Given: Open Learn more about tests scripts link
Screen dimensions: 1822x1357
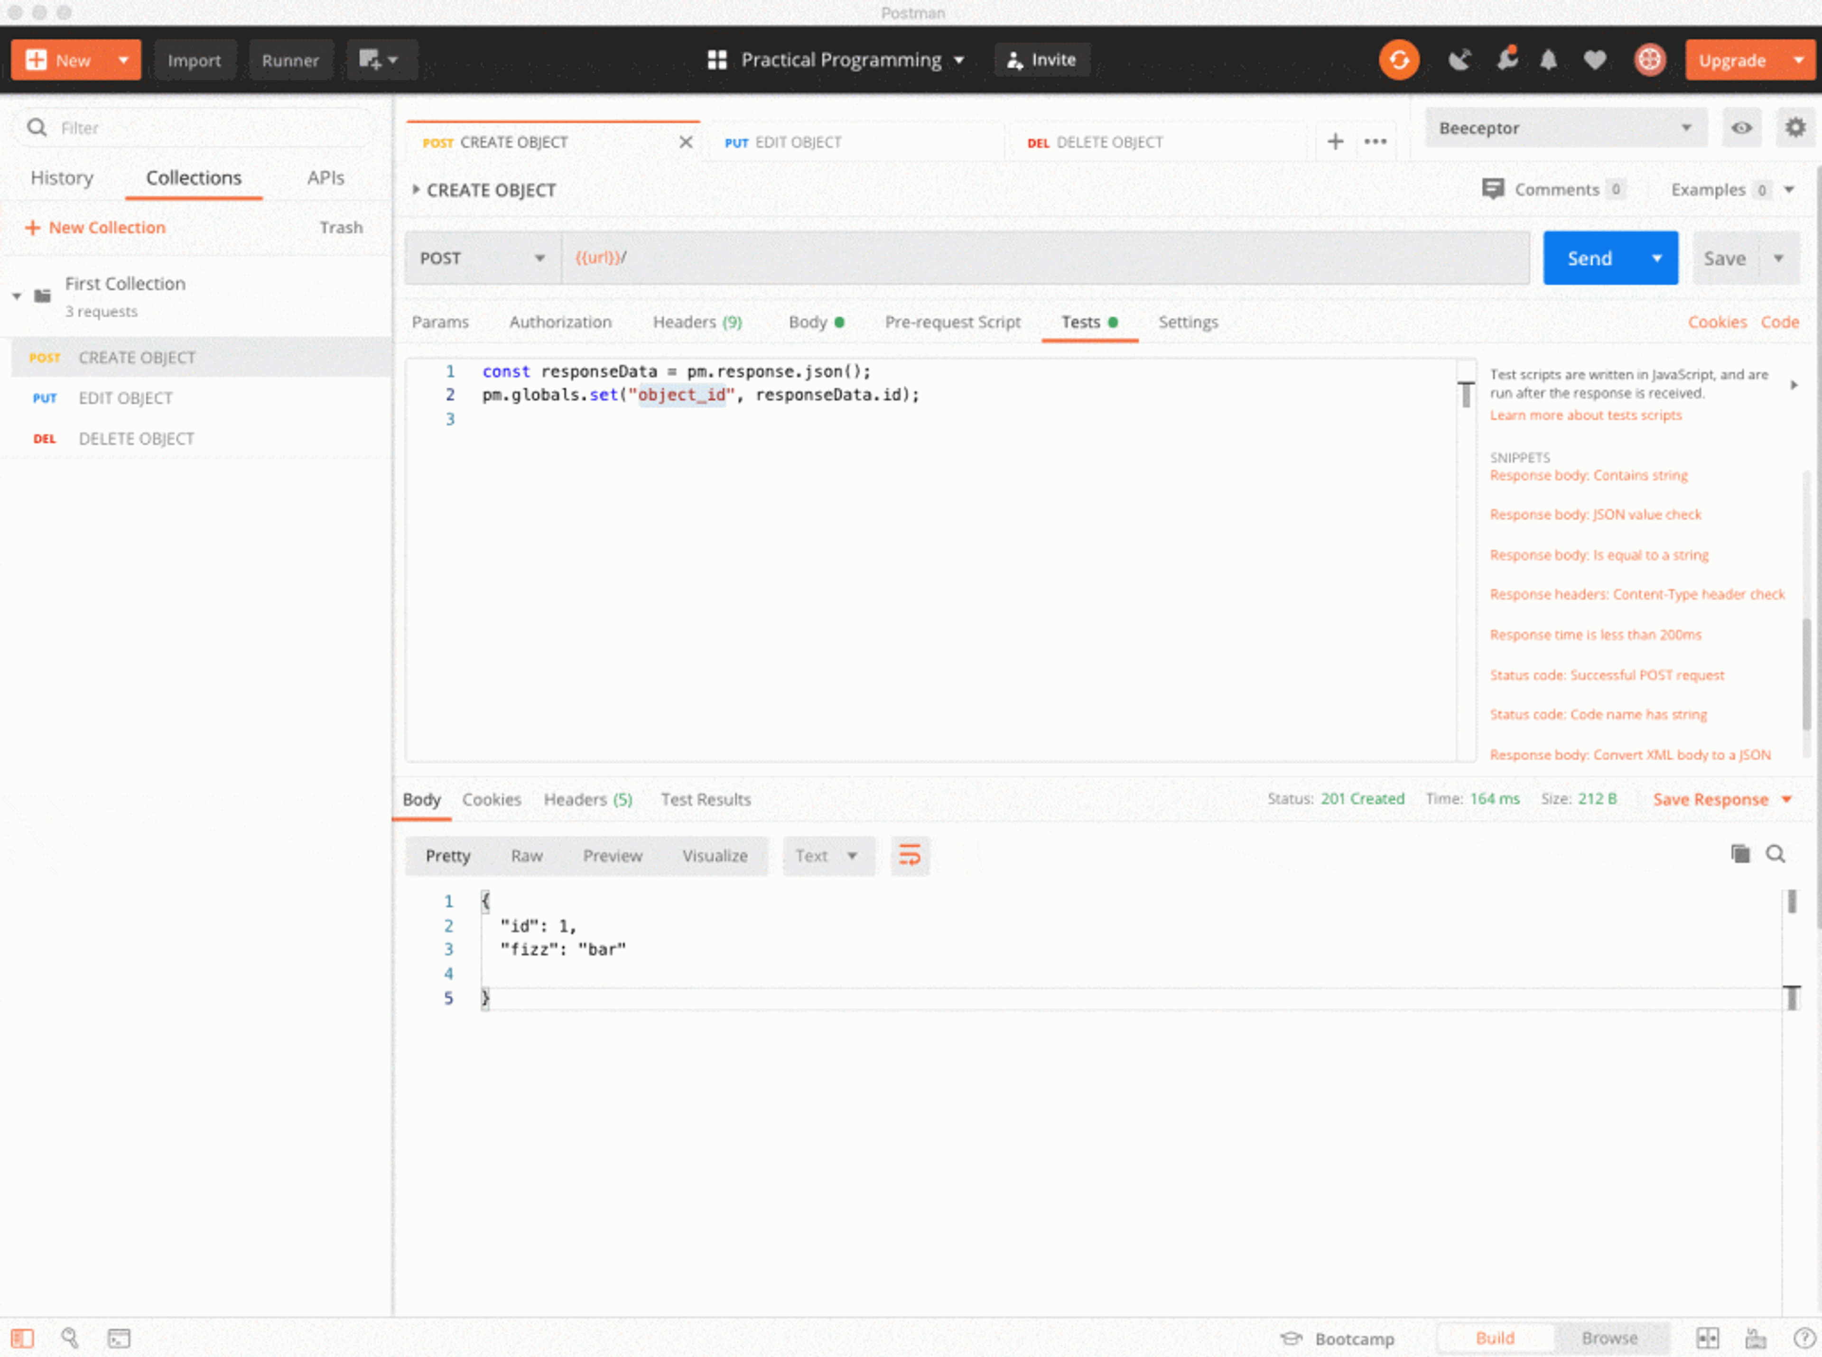Looking at the screenshot, I should (1585, 415).
